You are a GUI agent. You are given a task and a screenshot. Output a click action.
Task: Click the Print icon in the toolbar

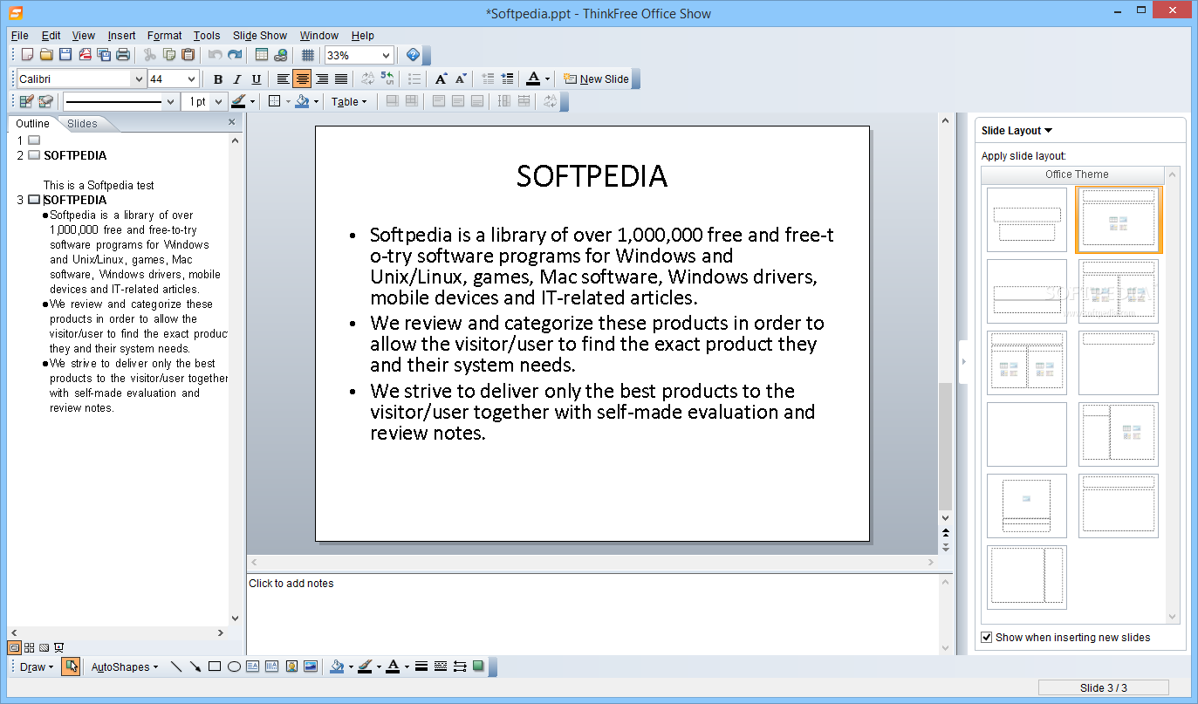tap(123, 55)
